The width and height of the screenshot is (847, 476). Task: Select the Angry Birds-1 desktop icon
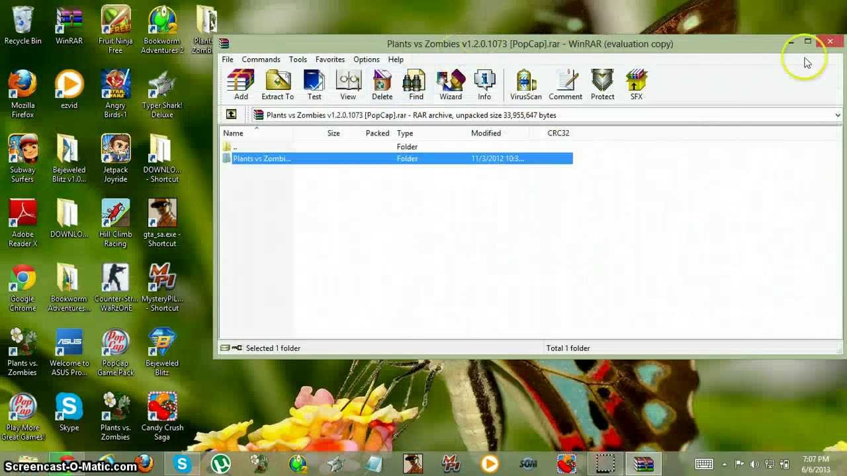115,94
